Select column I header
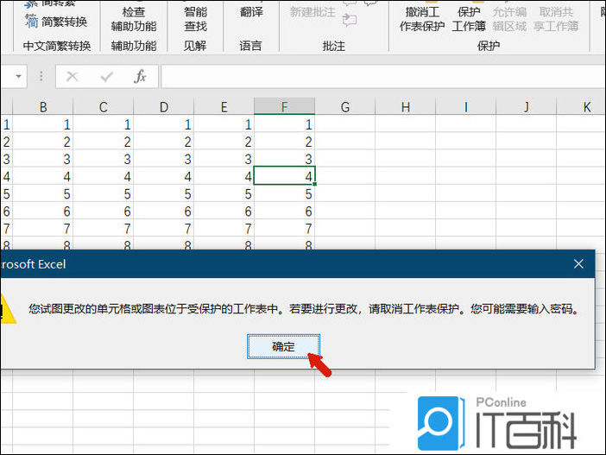Image resolution: width=606 pixels, height=455 pixels. (x=465, y=106)
